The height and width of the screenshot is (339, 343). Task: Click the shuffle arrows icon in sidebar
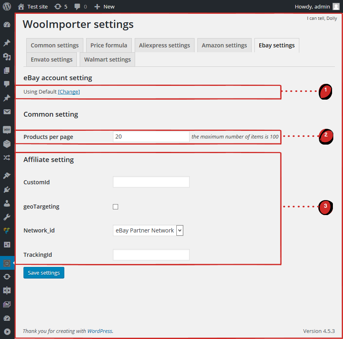click(x=7, y=158)
